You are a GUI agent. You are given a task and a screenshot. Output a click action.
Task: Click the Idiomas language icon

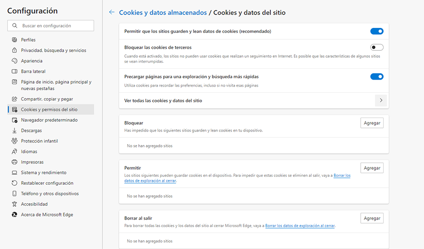pyautogui.click(x=14, y=151)
